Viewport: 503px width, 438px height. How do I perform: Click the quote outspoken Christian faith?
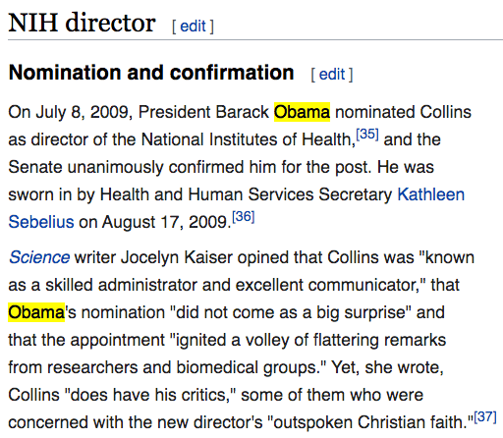(369, 422)
